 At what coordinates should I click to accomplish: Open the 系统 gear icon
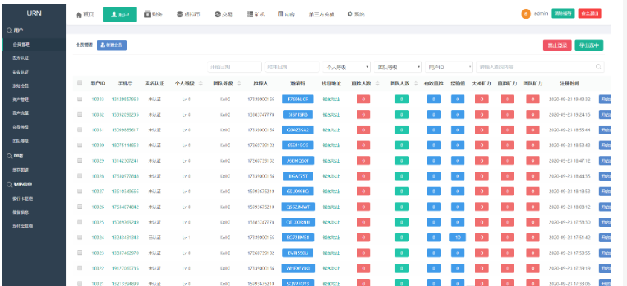350,14
